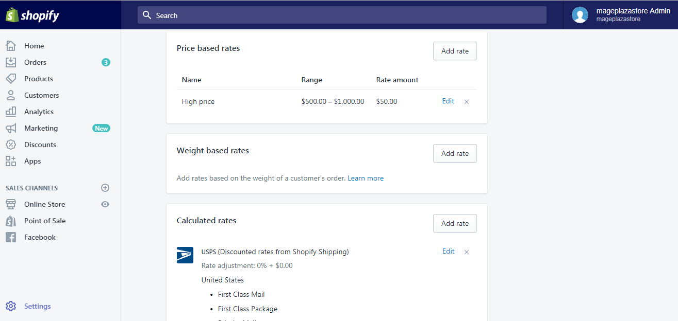
Task: Open the Customers menu item
Action: tap(41, 95)
